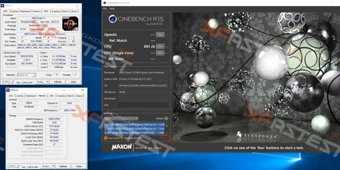Viewport: 340px width, 170px height.
Task: Open the File menu in Cinebench
Action: tap(105, 9)
